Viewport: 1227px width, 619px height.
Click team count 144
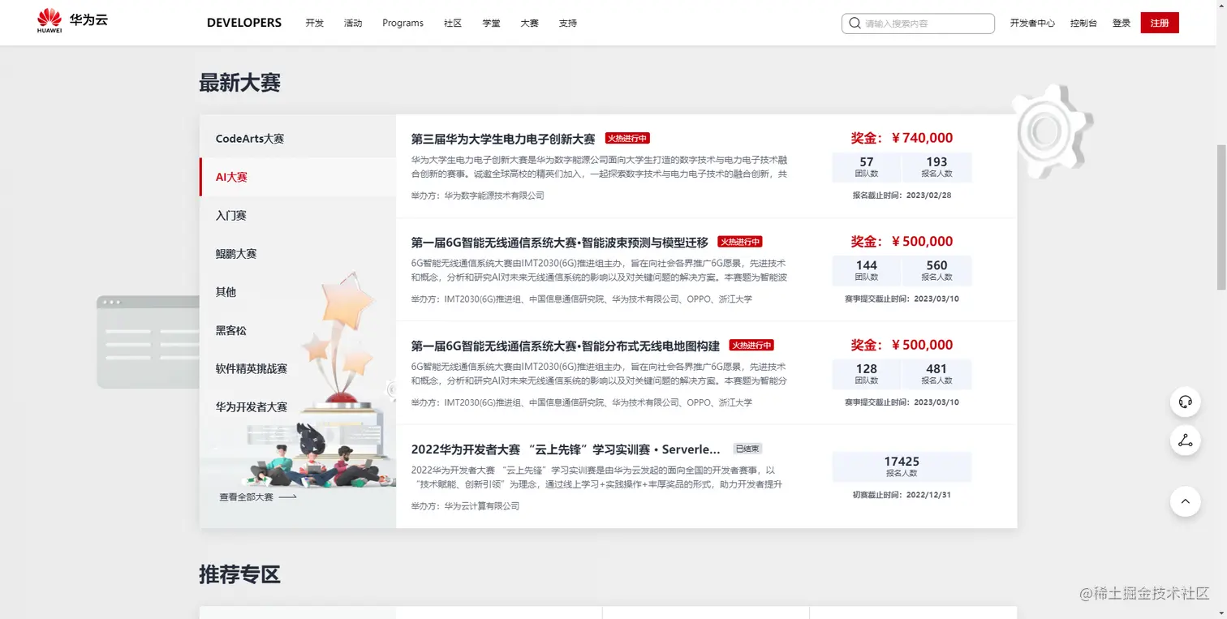click(867, 265)
